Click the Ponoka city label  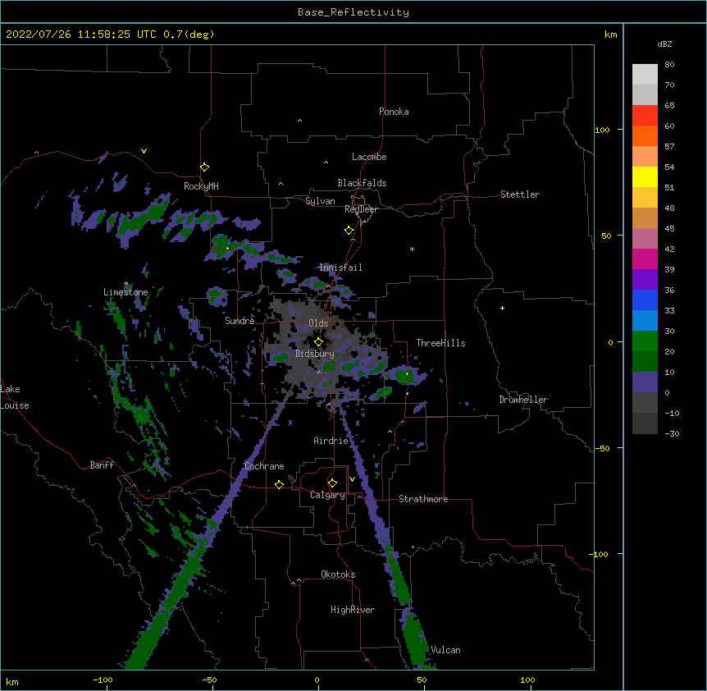coord(394,112)
